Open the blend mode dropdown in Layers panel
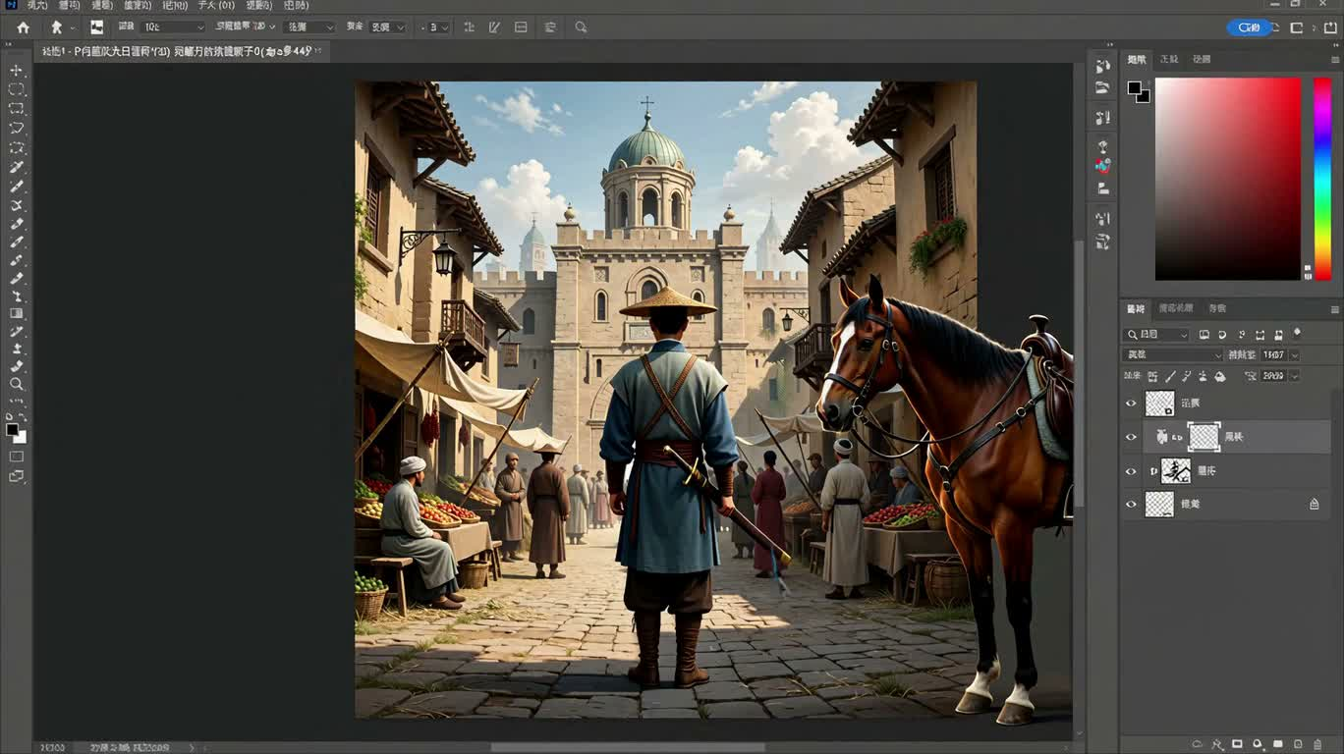1344x754 pixels. (1173, 355)
